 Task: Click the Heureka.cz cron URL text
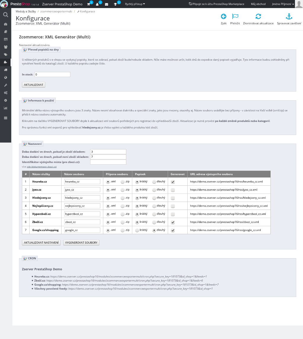pyautogui.click(x=129, y=277)
